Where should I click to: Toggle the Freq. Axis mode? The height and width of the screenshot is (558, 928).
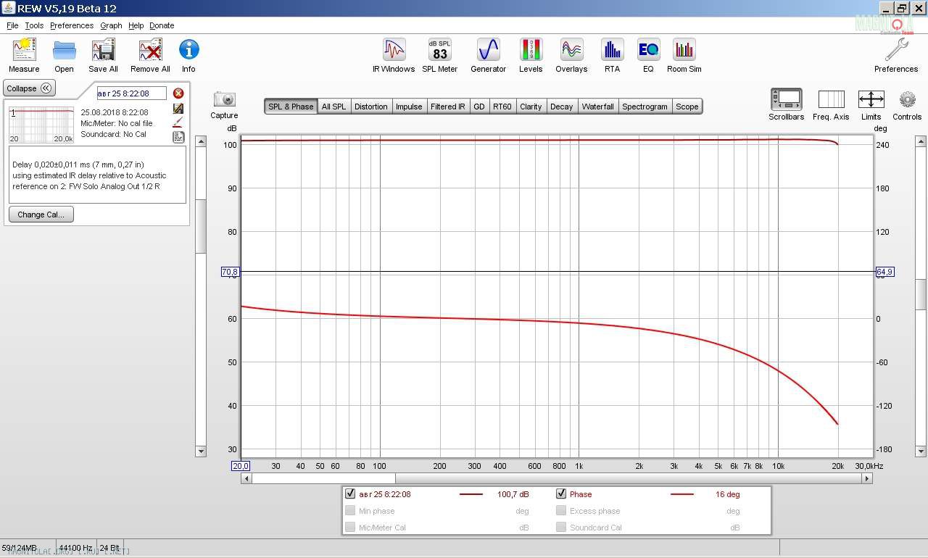point(831,105)
